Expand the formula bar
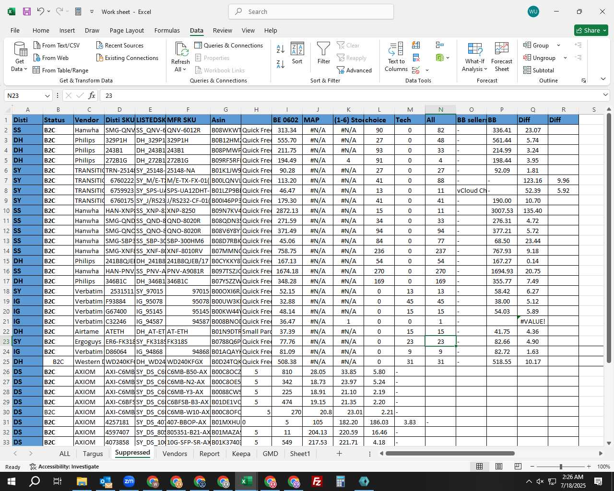 tap(605, 95)
